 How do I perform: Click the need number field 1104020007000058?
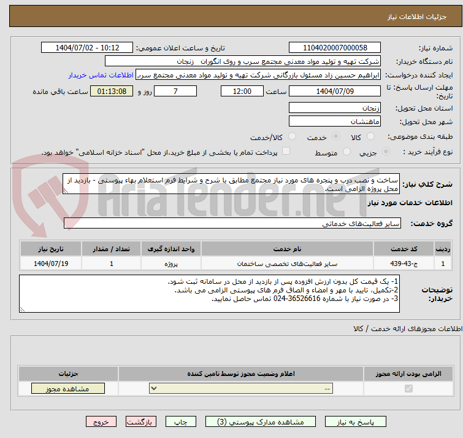click(x=335, y=48)
